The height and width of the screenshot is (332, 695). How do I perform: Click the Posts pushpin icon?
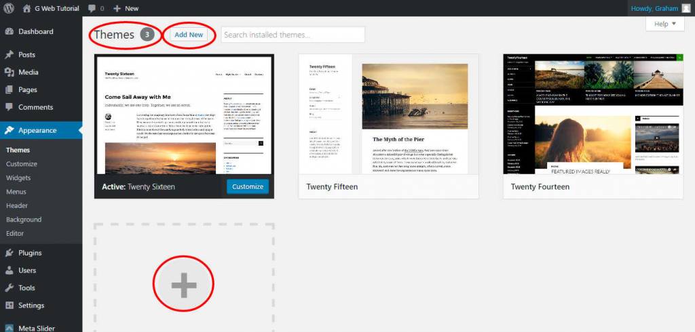(9, 55)
